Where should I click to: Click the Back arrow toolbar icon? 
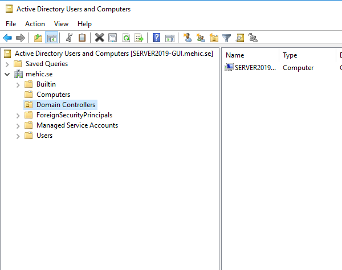point(7,38)
